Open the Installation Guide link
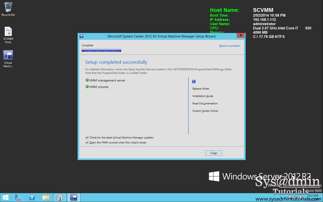323x202 pixels. point(203,96)
